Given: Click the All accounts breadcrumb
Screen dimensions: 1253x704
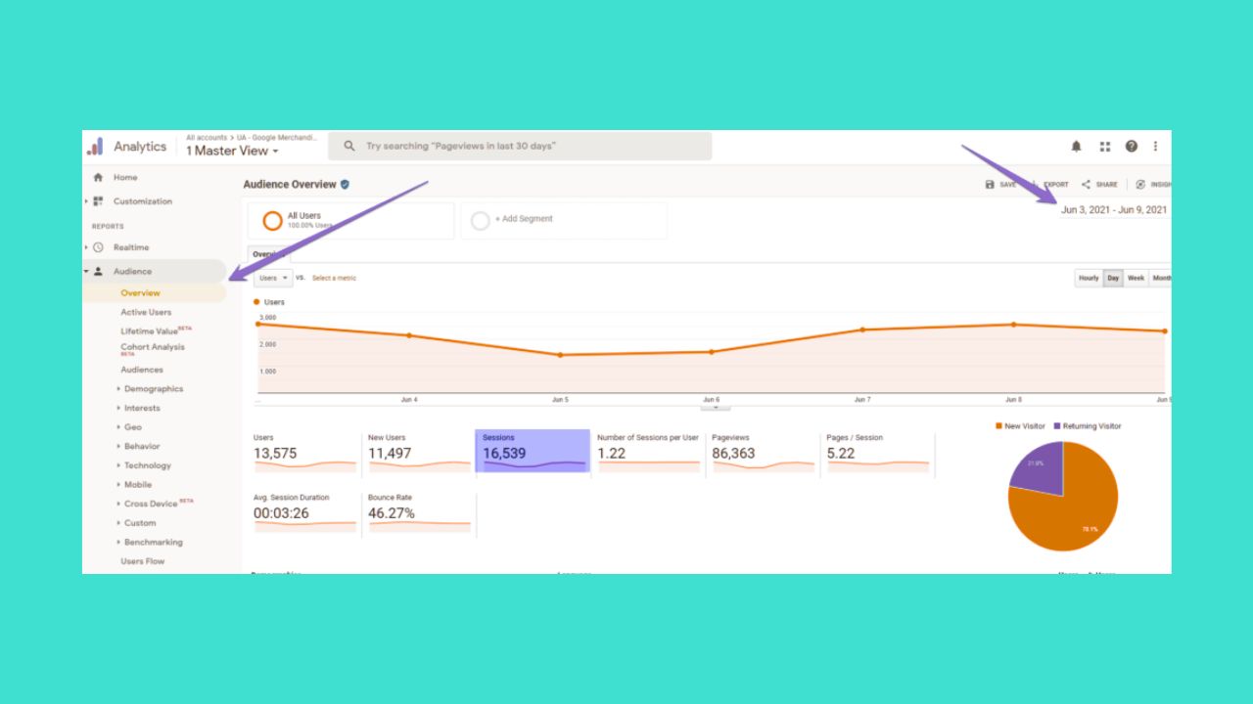Looking at the screenshot, I should (x=207, y=138).
